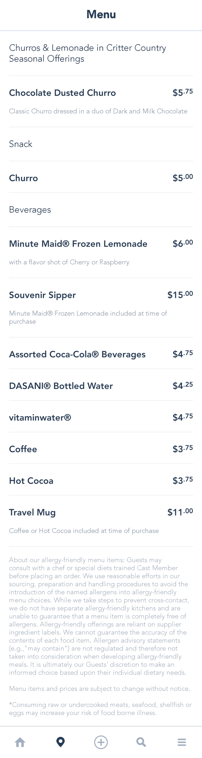Tap the Home icon in bottom navigation
This screenshot has width=202, height=758.
click(20, 742)
